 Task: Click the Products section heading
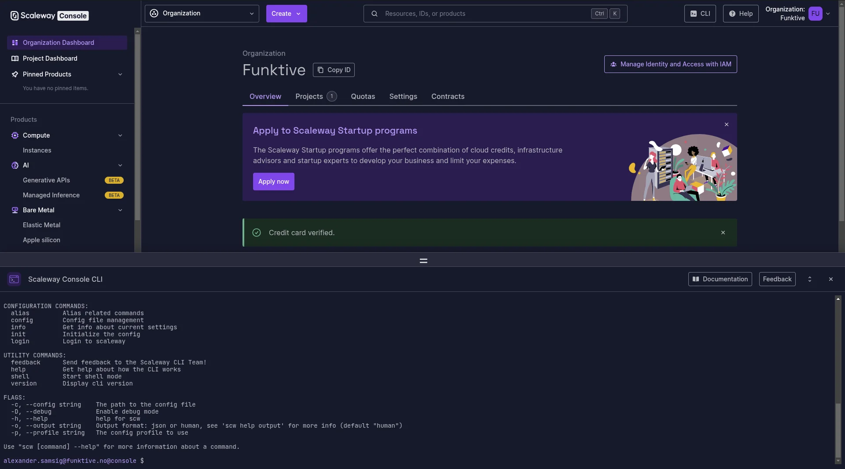[x=24, y=120]
